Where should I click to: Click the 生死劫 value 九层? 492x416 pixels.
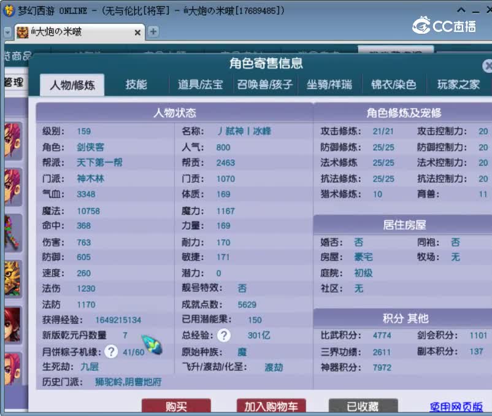[90, 367]
